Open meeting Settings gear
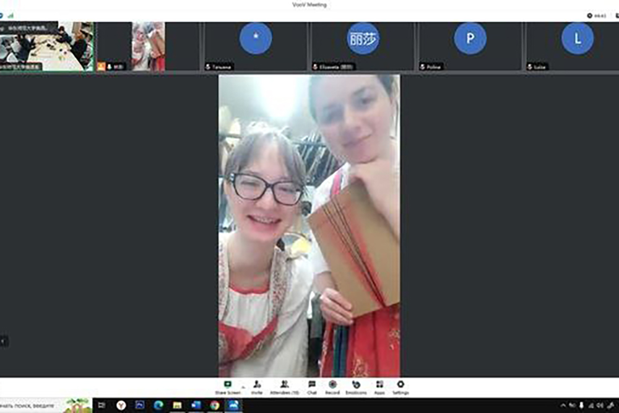 (x=400, y=388)
